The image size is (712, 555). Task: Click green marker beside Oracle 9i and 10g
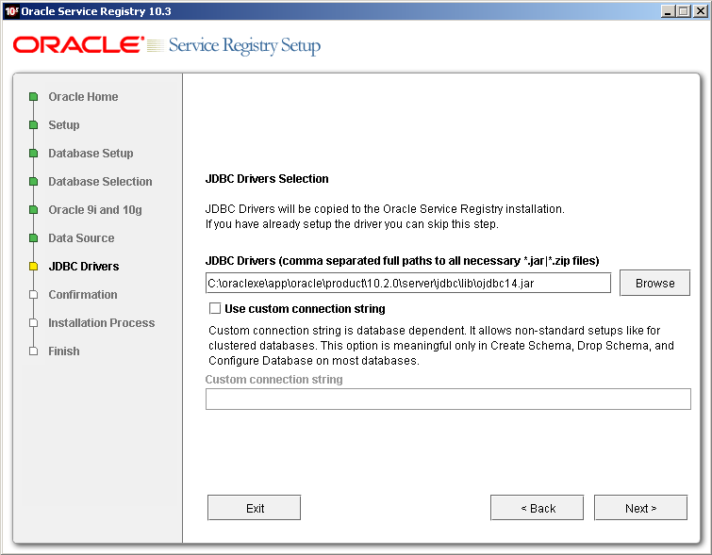pos(33,210)
